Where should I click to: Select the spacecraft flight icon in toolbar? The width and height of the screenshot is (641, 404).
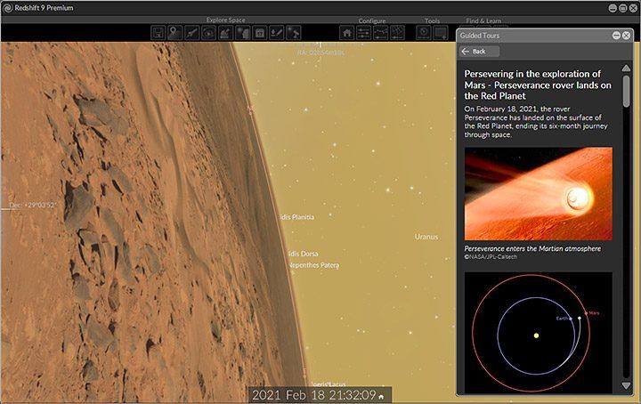coord(191,33)
